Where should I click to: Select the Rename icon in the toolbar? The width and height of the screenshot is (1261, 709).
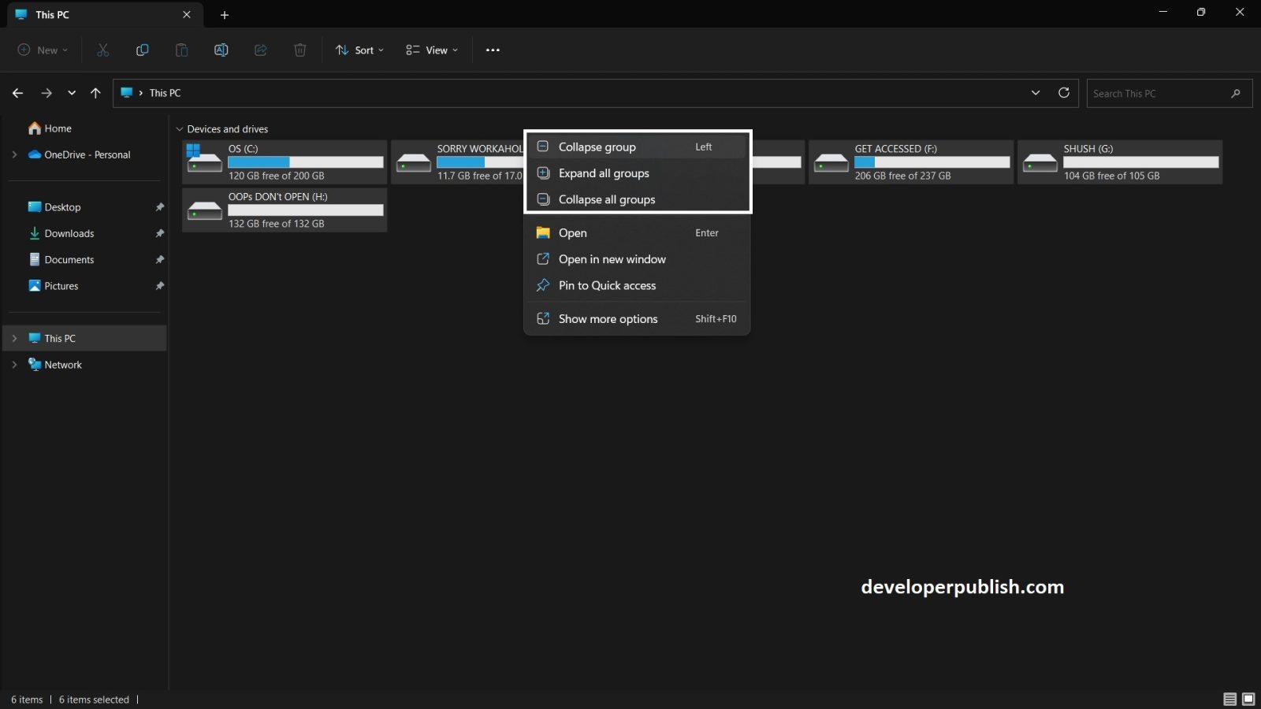click(x=221, y=50)
